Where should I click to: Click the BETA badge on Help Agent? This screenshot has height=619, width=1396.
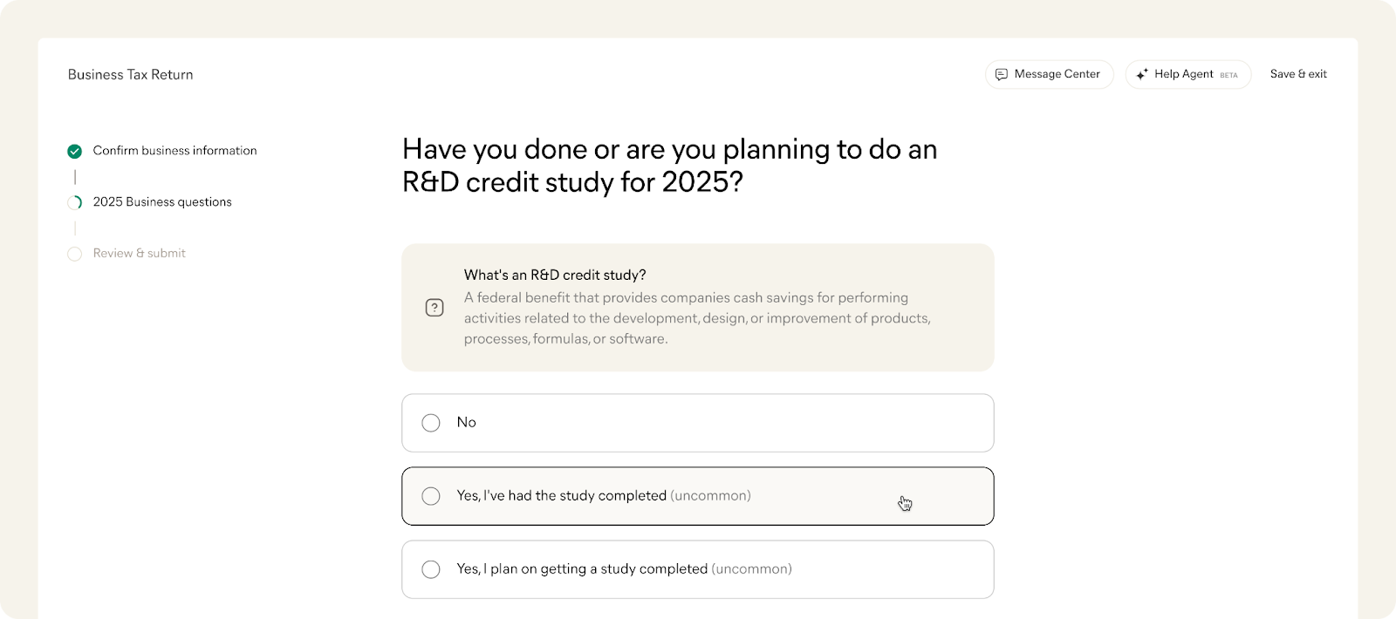point(1228,75)
